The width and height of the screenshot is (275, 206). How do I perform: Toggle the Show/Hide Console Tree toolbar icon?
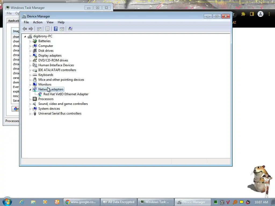(x=39, y=29)
